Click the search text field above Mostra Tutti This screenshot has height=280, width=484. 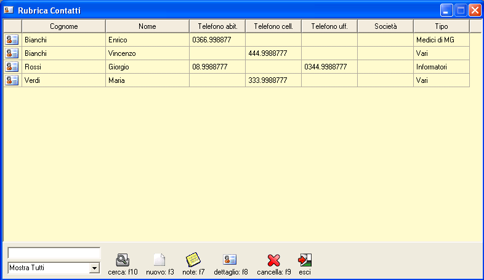[x=54, y=253]
